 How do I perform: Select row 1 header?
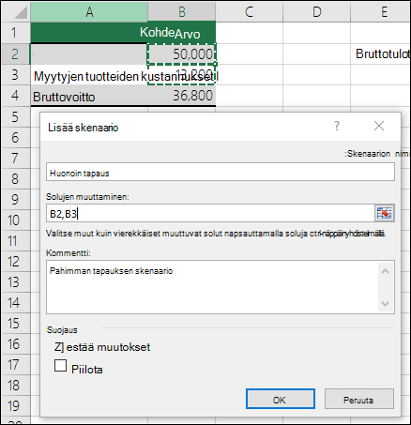coord(15,33)
